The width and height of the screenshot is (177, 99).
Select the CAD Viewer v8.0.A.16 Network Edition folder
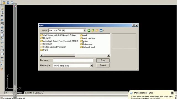pyautogui.click(x=58, y=35)
